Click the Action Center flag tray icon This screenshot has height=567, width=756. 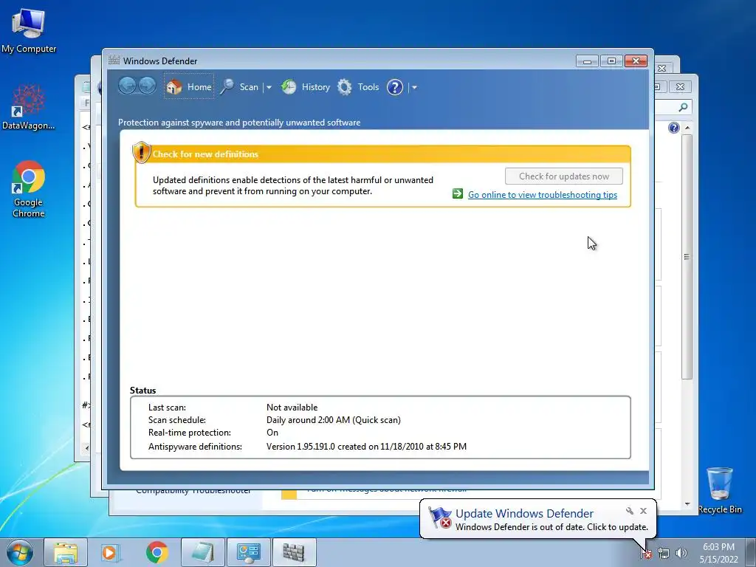click(x=646, y=554)
